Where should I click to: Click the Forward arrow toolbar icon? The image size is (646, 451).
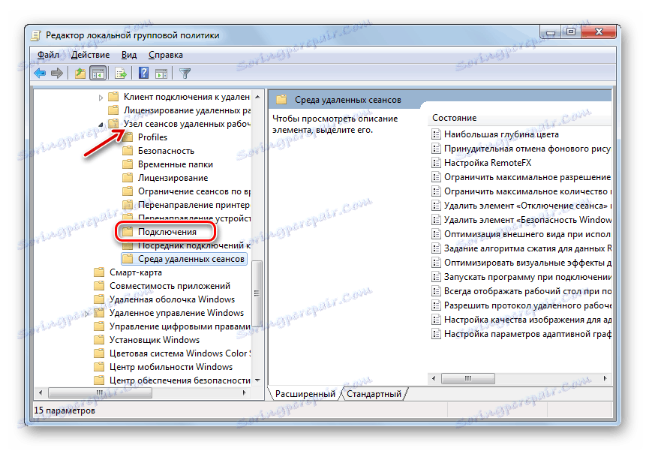[x=57, y=74]
